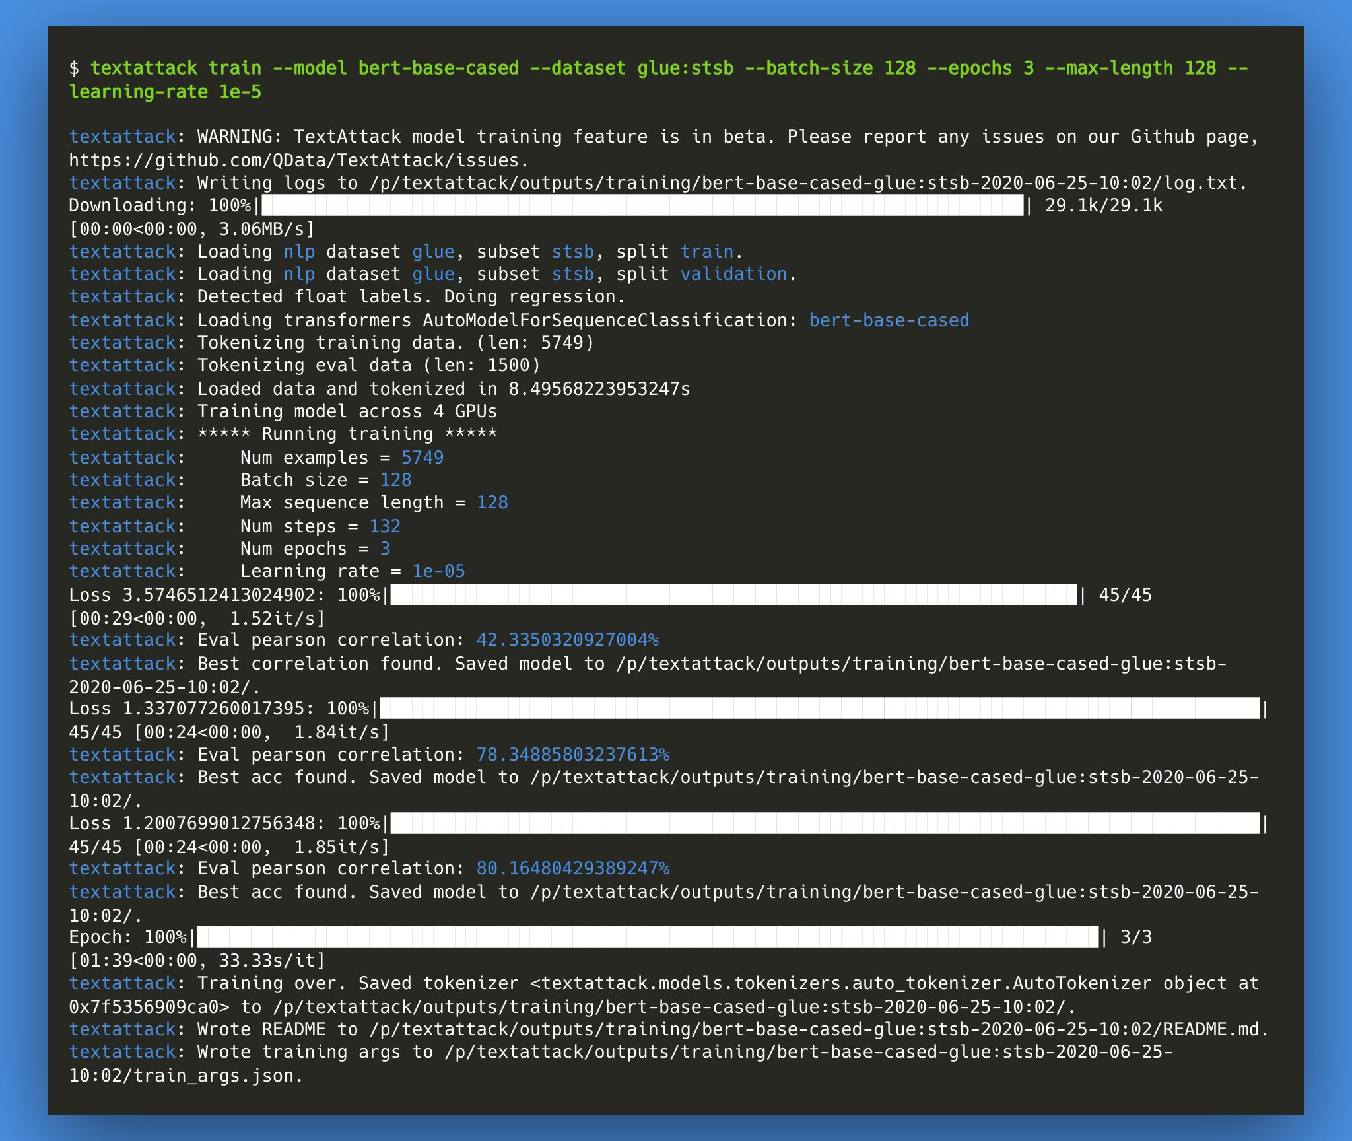Click the glue:stsb dataset argument

pyautogui.click(x=685, y=67)
